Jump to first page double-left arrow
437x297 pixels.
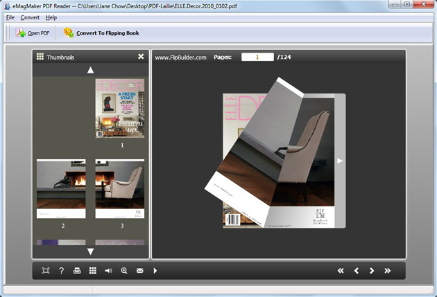tap(341, 271)
